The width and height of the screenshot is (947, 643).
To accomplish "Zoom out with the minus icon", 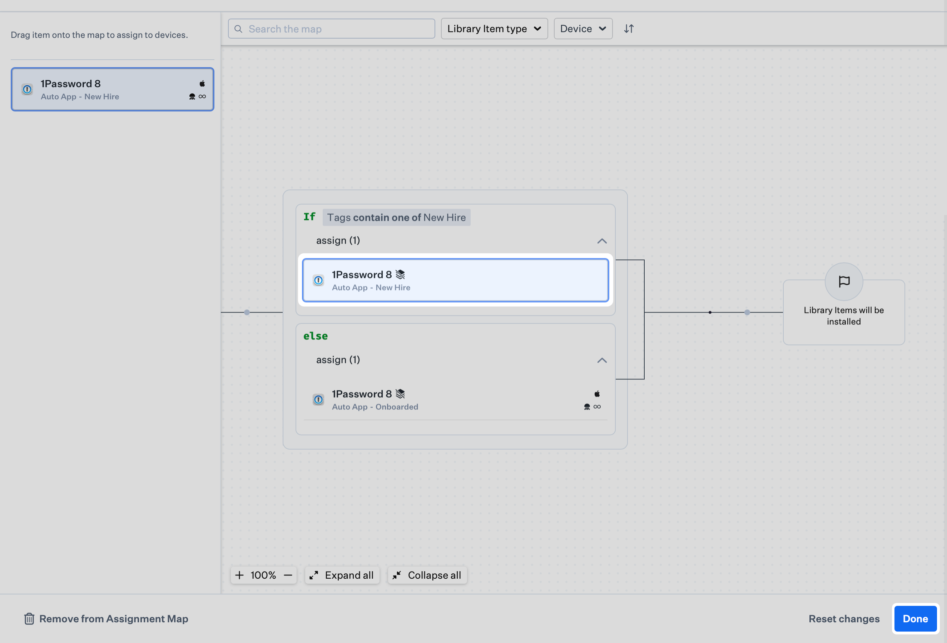I will [288, 575].
